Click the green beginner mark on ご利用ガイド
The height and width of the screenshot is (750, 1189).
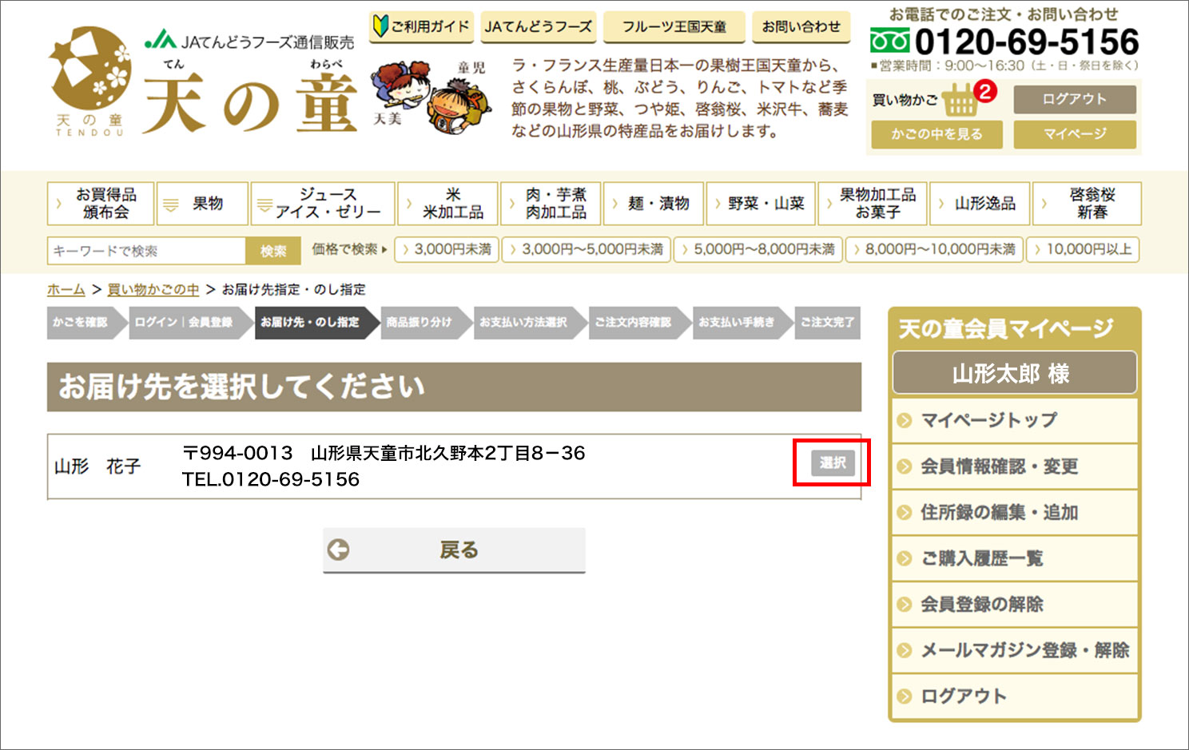coord(381,26)
